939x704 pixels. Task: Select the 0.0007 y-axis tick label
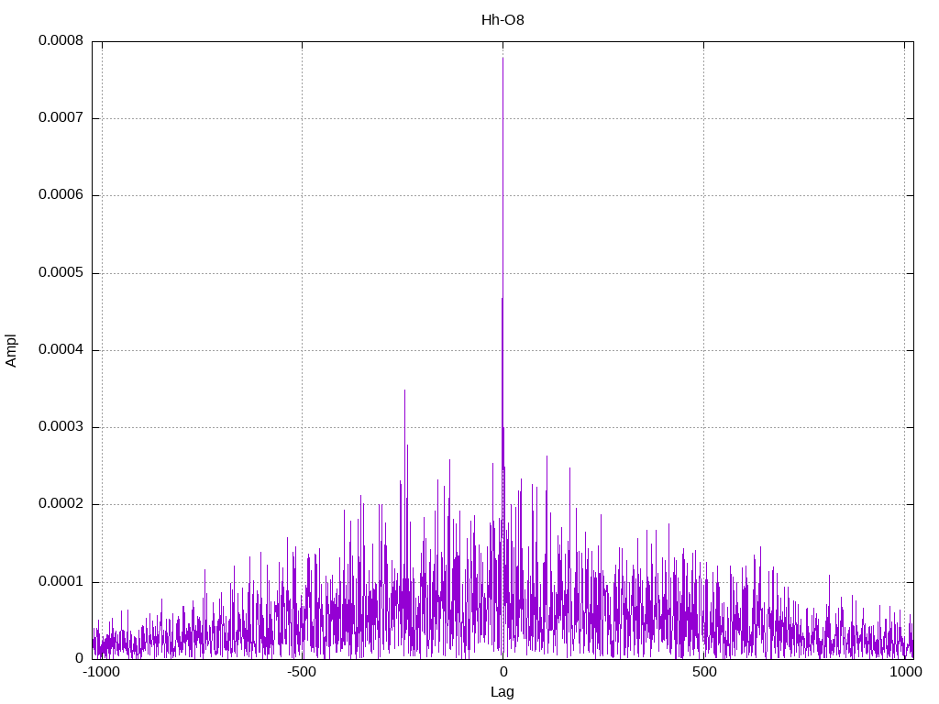coord(61,118)
